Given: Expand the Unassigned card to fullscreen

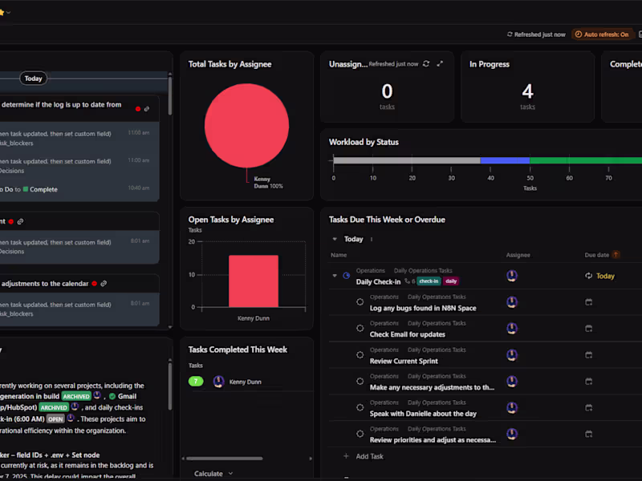Looking at the screenshot, I should [x=440, y=64].
